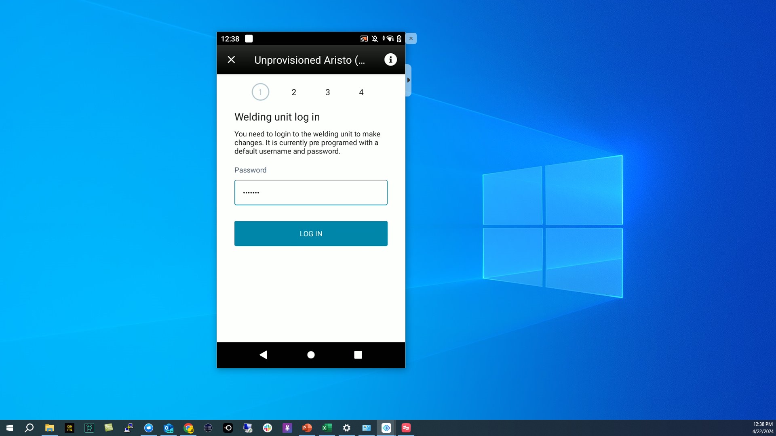This screenshot has height=436, width=776.
Task: Open the purple app icon in taskbar
Action: [287, 428]
